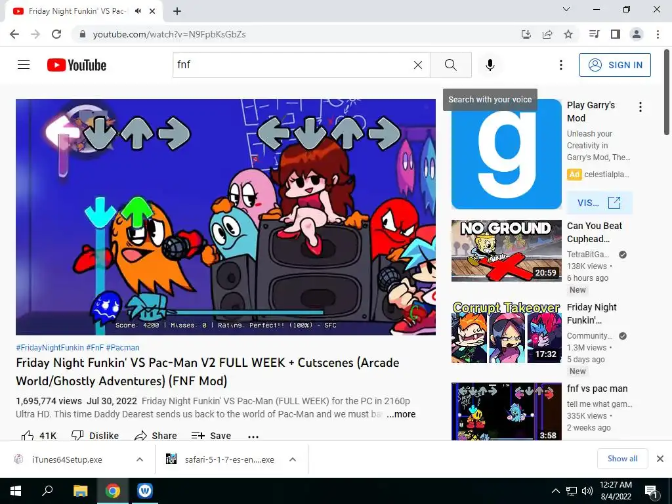Image resolution: width=672 pixels, height=504 pixels.
Task: Go to YouTube home via logo
Action: tap(77, 65)
